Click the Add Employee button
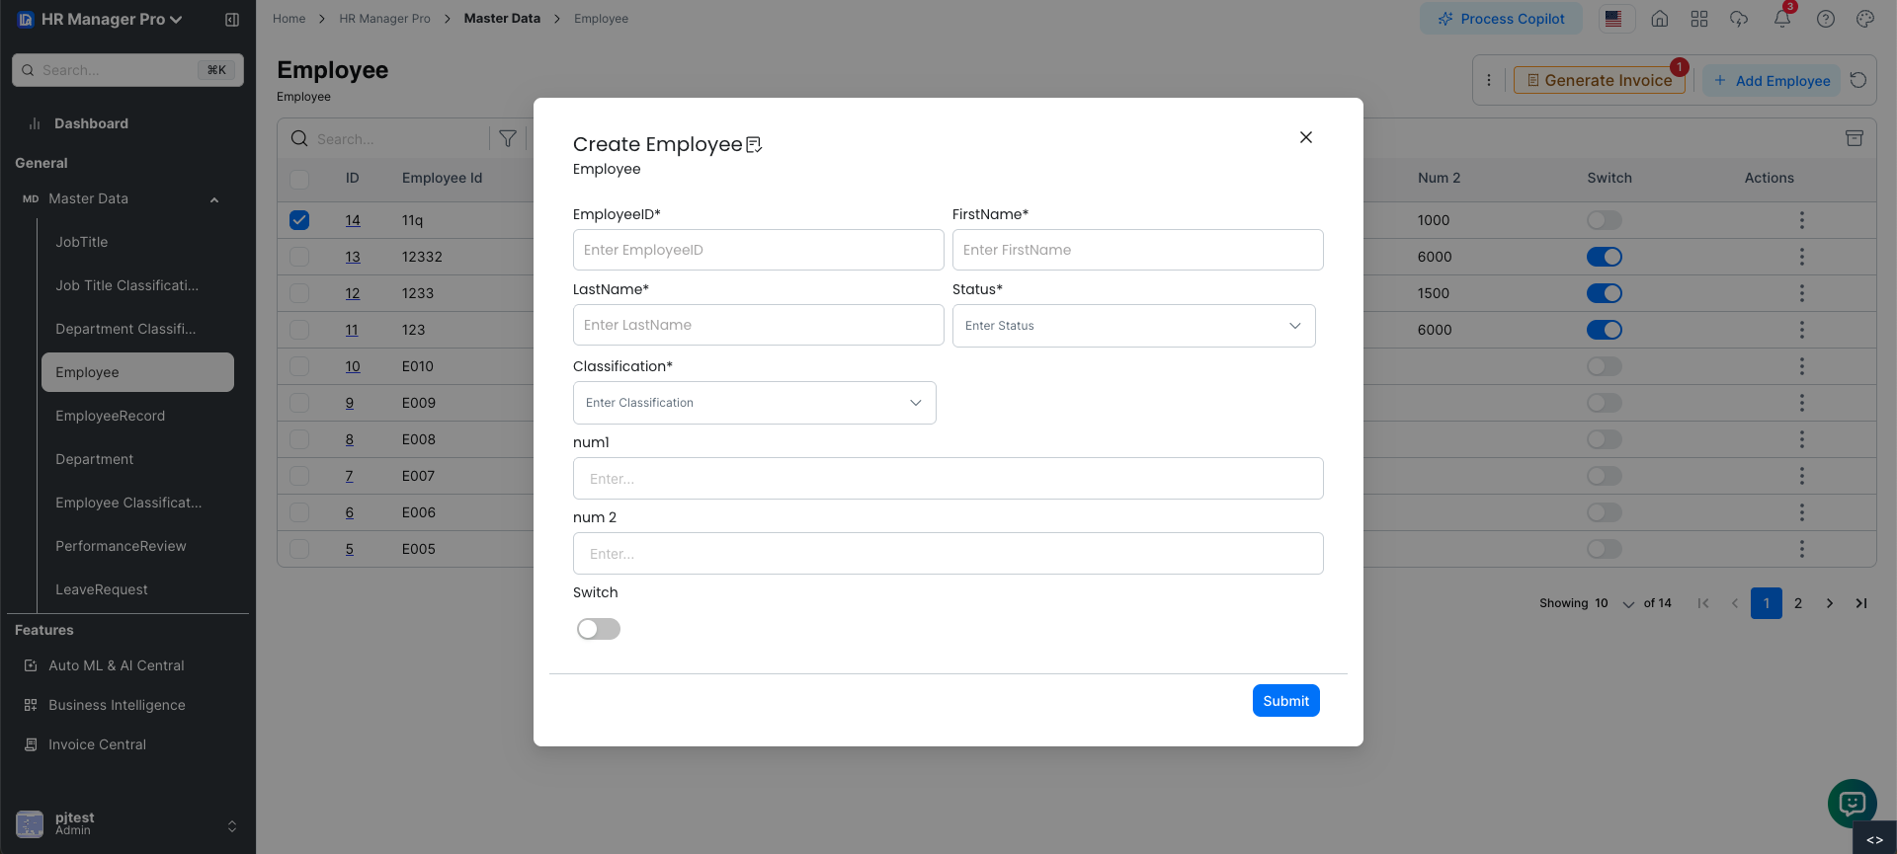Viewport: 1897px width, 854px height. click(1772, 80)
